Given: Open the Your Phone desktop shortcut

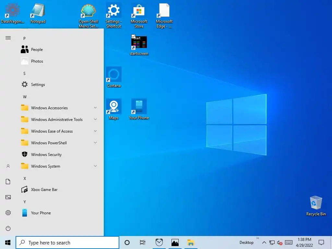Looking at the screenshot, I should click(x=139, y=110).
